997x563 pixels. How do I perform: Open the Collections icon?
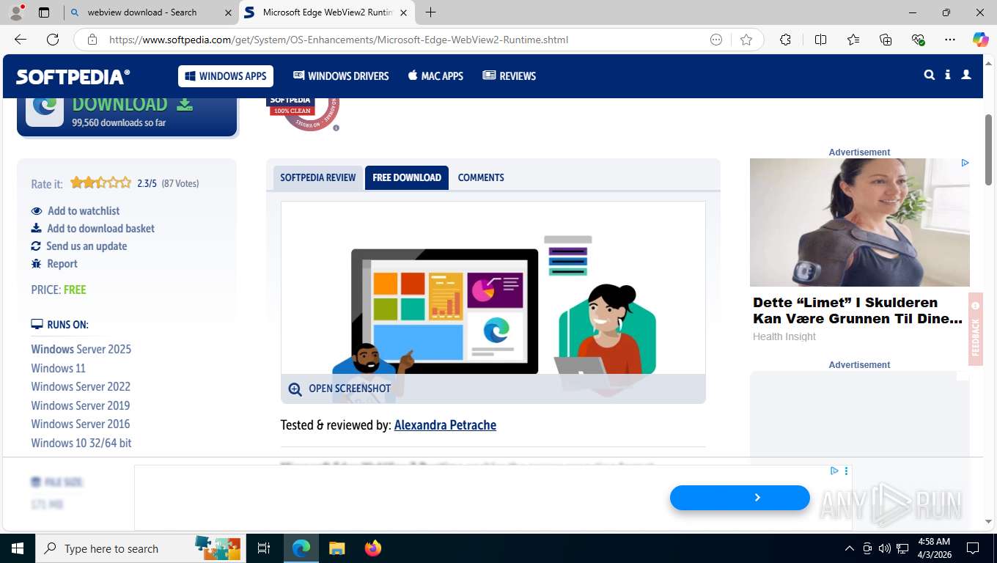[886, 40]
